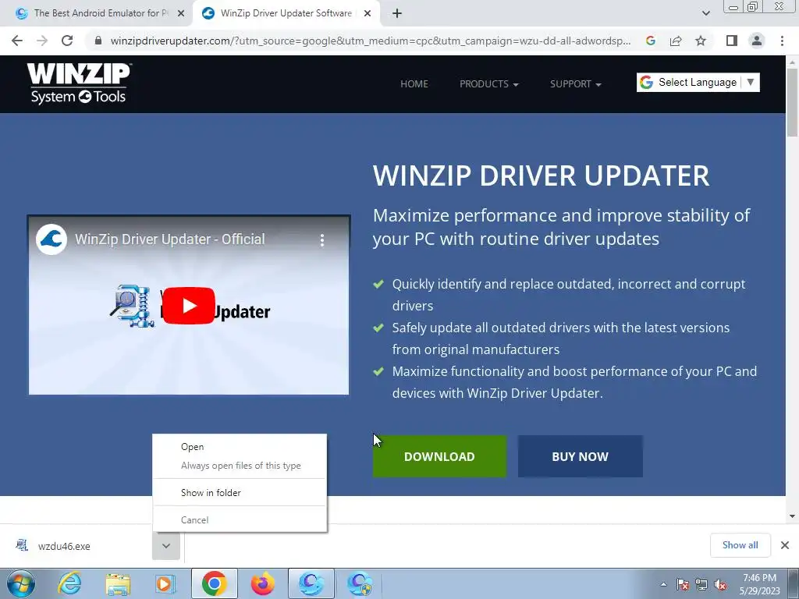Click the Action Center flag icon

point(682,584)
